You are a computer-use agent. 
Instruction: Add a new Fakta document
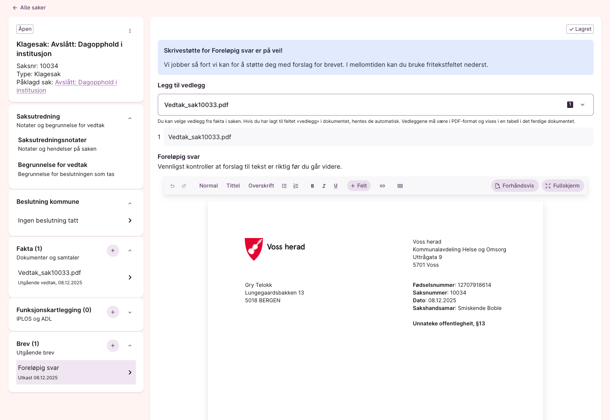113,251
